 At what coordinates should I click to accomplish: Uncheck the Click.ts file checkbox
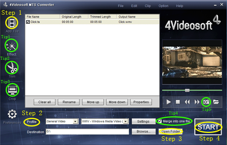(28, 22)
